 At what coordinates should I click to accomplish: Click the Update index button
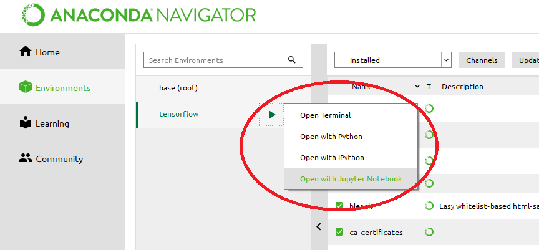coord(526,60)
